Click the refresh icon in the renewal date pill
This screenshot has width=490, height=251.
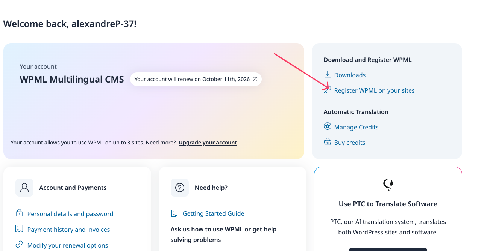(255, 79)
